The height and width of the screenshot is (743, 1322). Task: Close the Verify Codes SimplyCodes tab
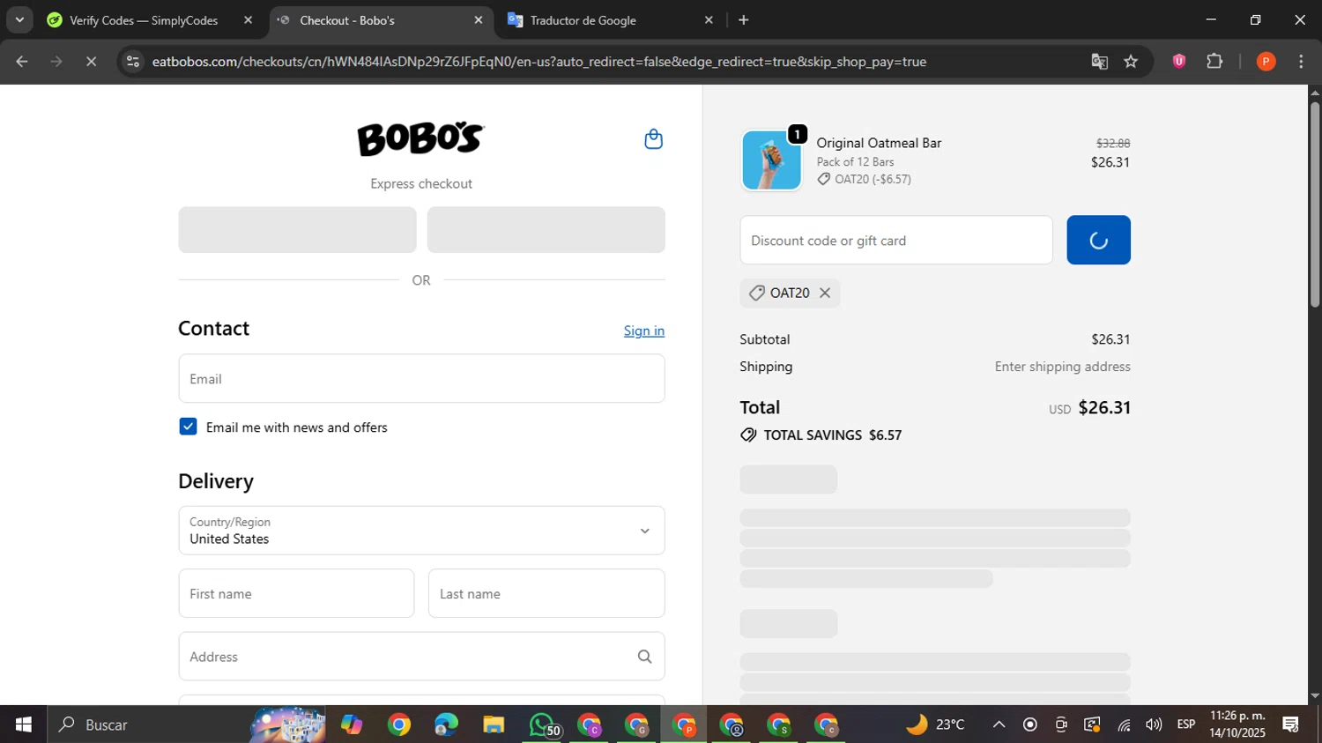pyautogui.click(x=248, y=20)
